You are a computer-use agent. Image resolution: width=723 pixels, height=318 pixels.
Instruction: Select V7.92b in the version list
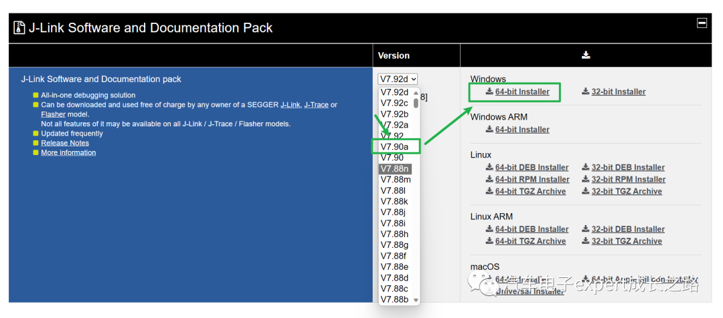pyautogui.click(x=395, y=114)
